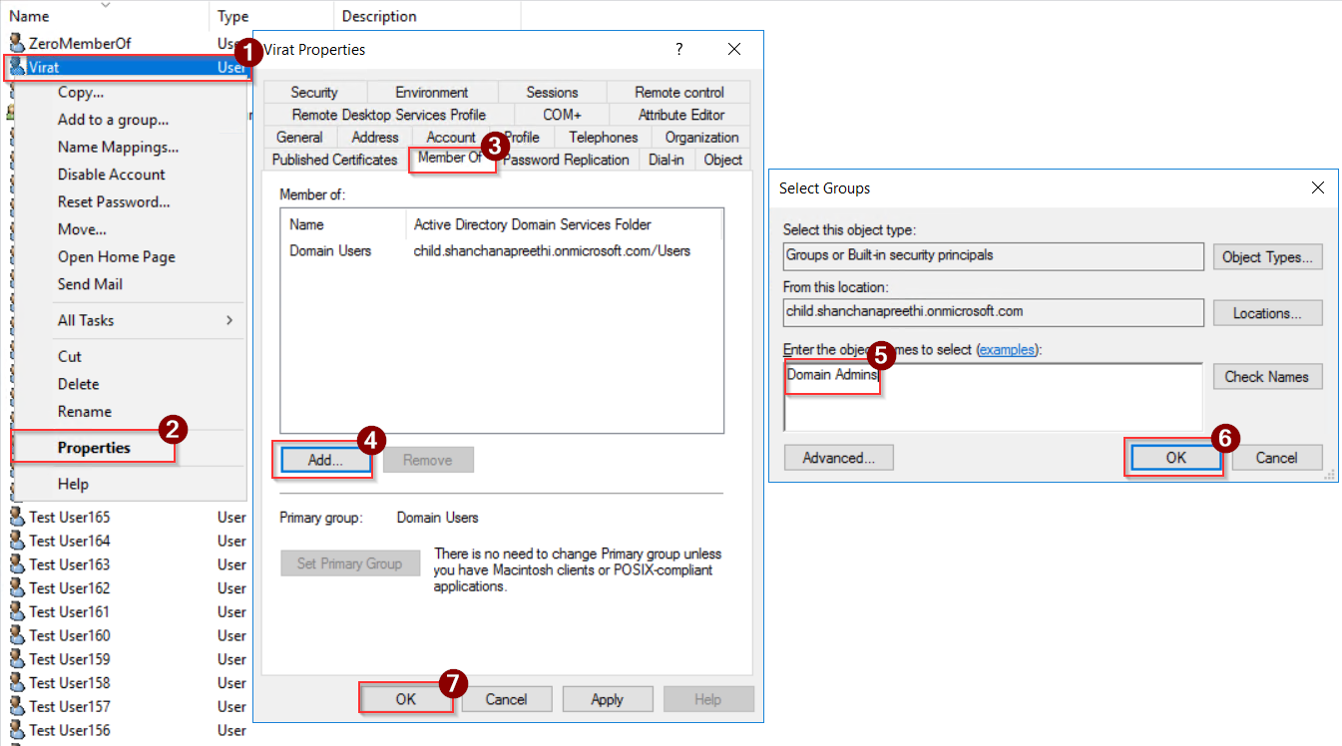1342x746 pixels.
Task: Click the Check Names button
Action: (1267, 376)
